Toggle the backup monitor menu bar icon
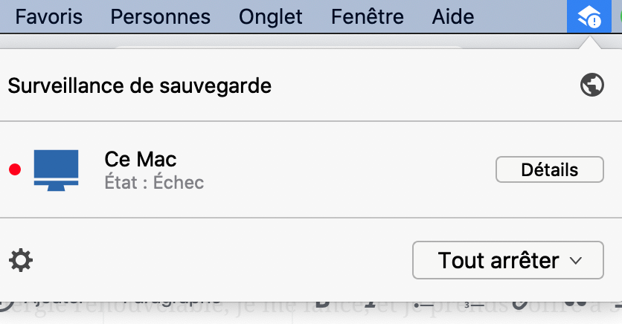Image resolution: width=622 pixels, height=324 pixels. pyautogui.click(x=589, y=16)
